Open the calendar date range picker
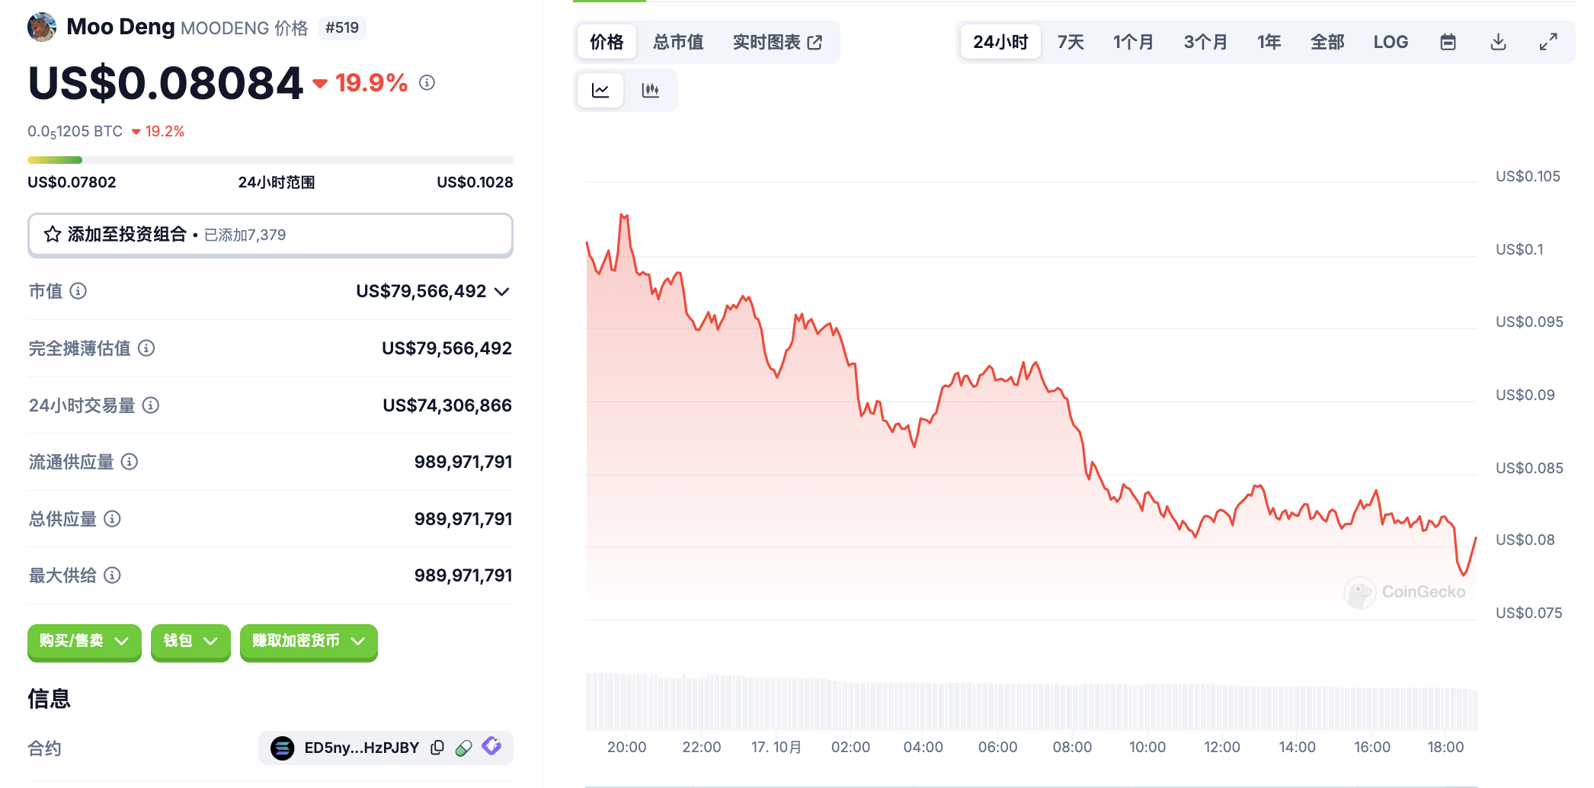The width and height of the screenshot is (1594, 788). [1448, 42]
